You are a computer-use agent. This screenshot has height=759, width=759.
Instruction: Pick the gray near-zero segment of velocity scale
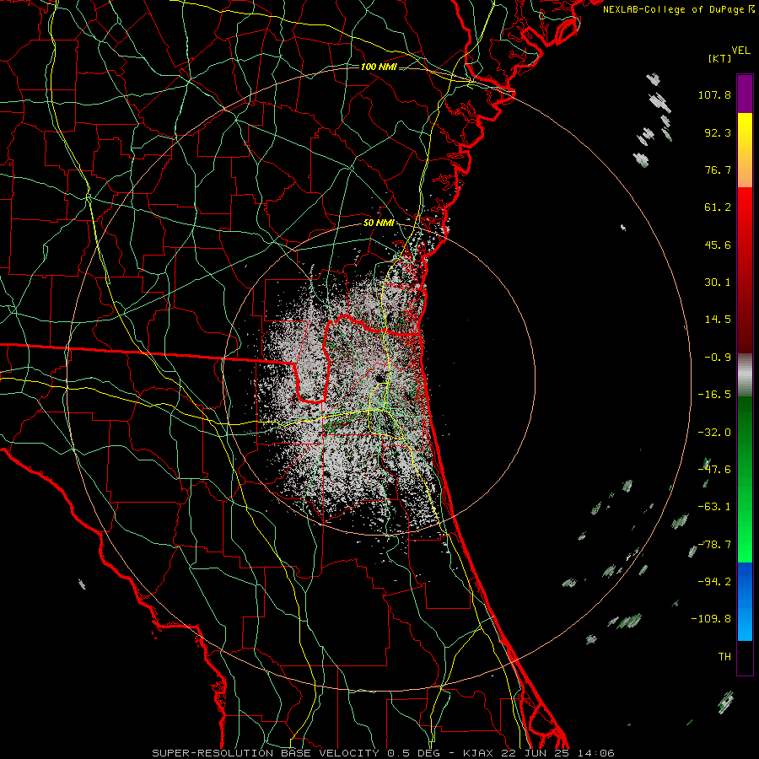[x=745, y=374]
